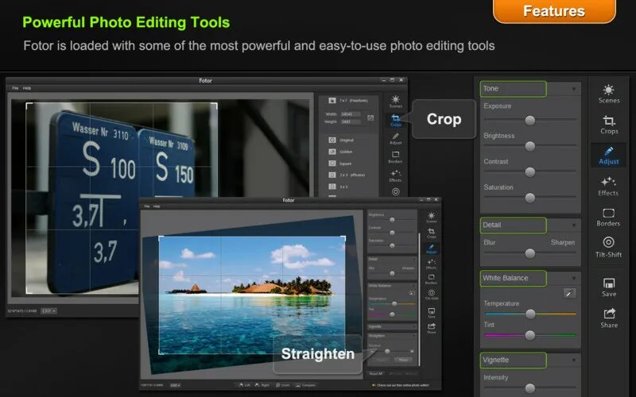Open zoom dropdown at sign-photo window bottom
Screen dimensions: 636x397
(x=48, y=310)
